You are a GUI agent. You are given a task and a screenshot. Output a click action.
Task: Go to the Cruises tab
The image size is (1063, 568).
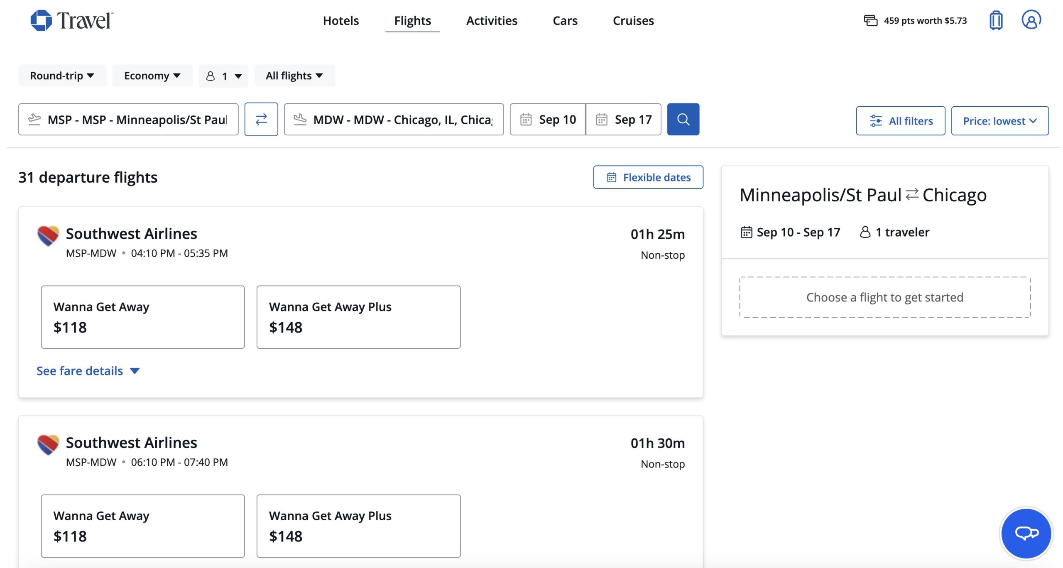pyautogui.click(x=633, y=20)
